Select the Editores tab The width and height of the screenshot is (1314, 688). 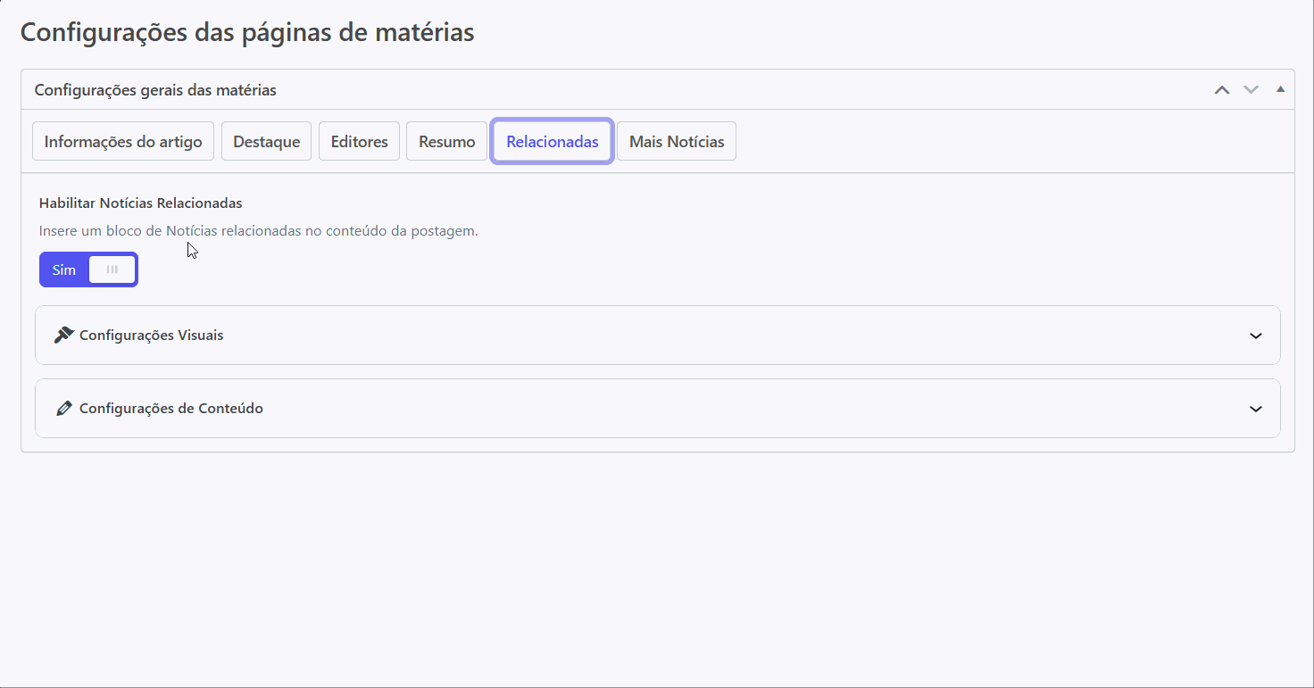pos(359,142)
